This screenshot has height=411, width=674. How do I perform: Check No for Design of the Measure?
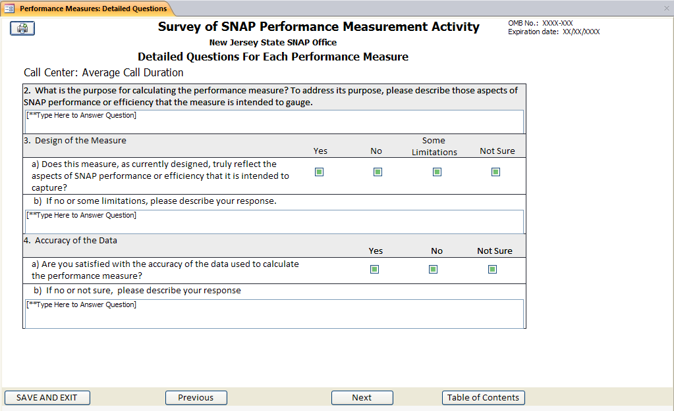coord(378,172)
